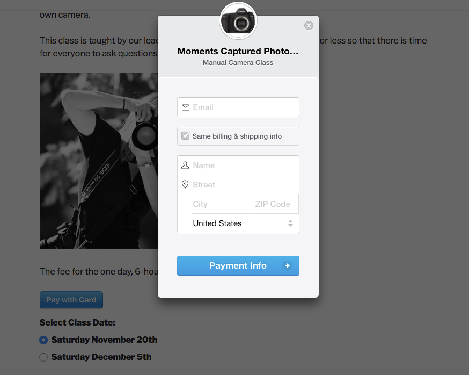469x375 pixels.
Task: Click the envelope icon in Email field
Action: [186, 107]
